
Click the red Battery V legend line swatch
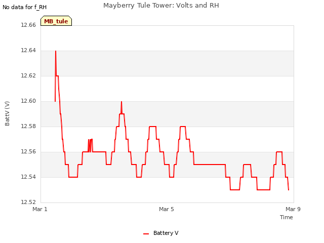(x=146, y=234)
